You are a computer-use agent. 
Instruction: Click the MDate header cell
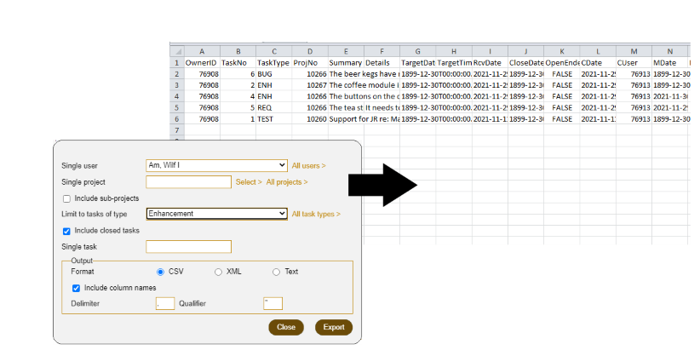669,63
